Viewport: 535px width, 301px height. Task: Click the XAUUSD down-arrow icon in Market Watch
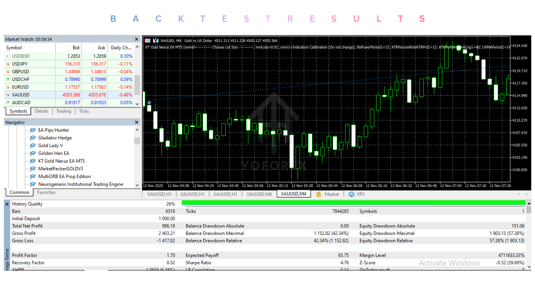click(8, 95)
